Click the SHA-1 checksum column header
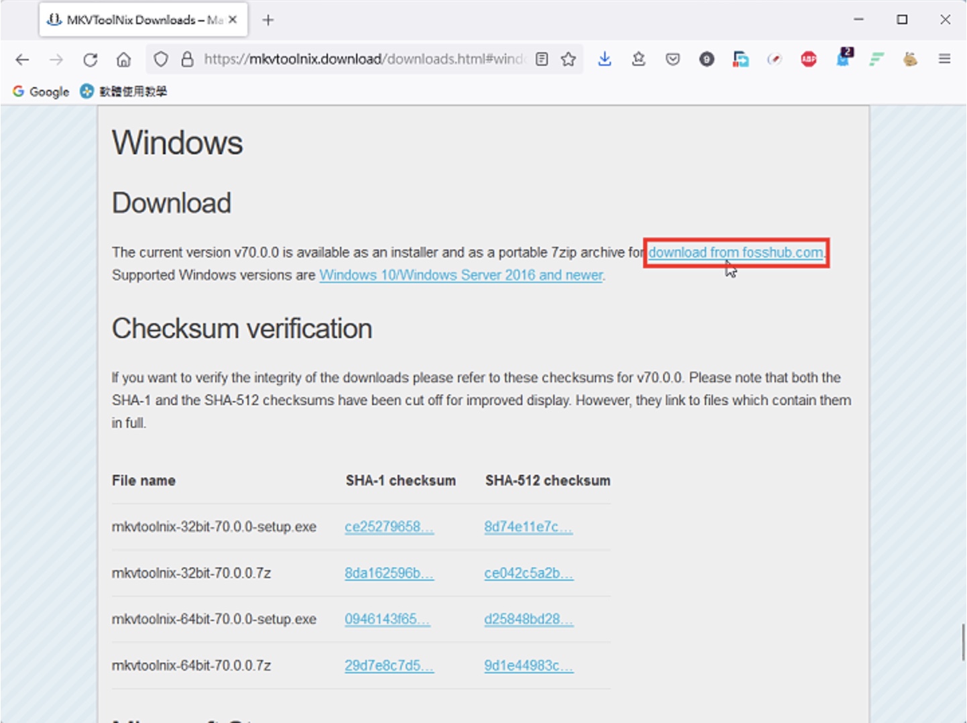The width and height of the screenshot is (967, 723). (400, 481)
